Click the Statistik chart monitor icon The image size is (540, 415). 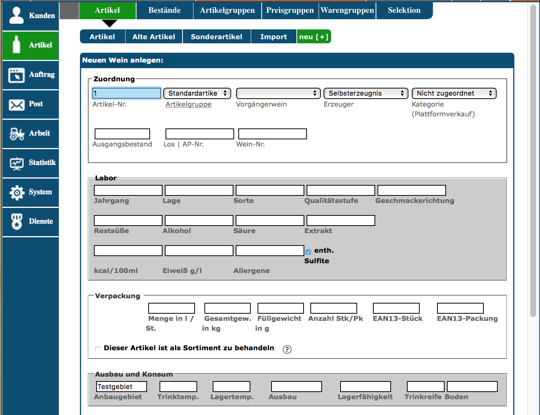(16, 163)
